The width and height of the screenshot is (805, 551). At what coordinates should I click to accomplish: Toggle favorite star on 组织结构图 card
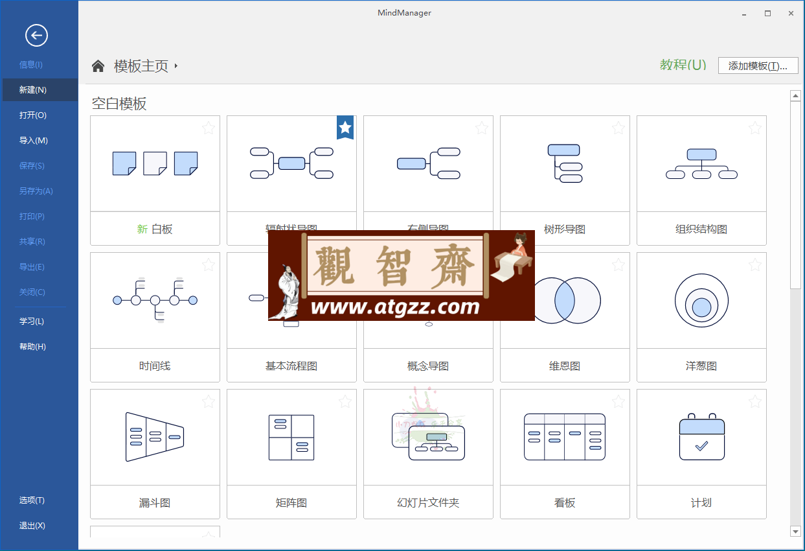tap(754, 128)
